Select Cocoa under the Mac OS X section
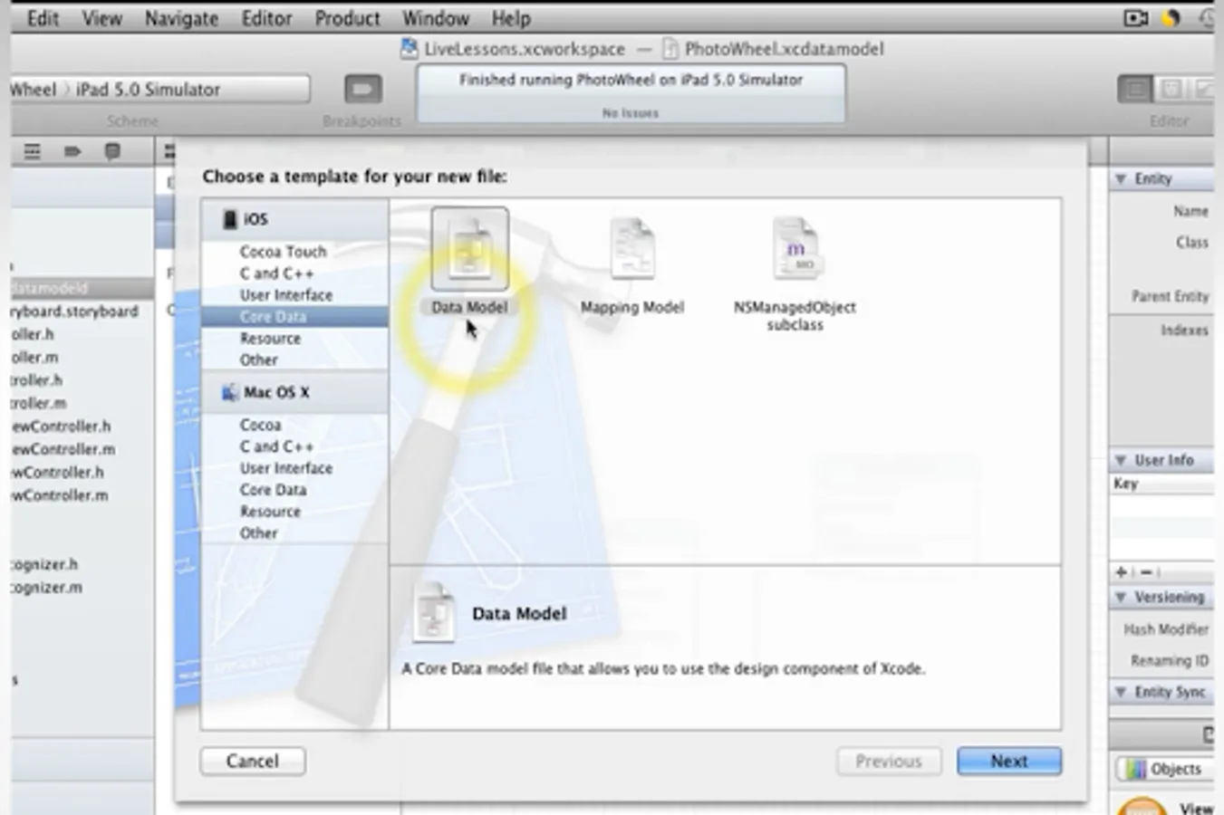 260,424
